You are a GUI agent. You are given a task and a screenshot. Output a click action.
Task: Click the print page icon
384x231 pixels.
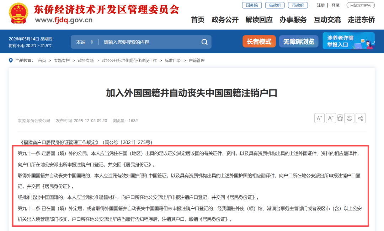point(350,118)
